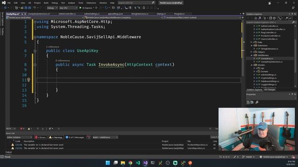Click the Solution Explorer search magnifier icon

(x=293, y=22)
